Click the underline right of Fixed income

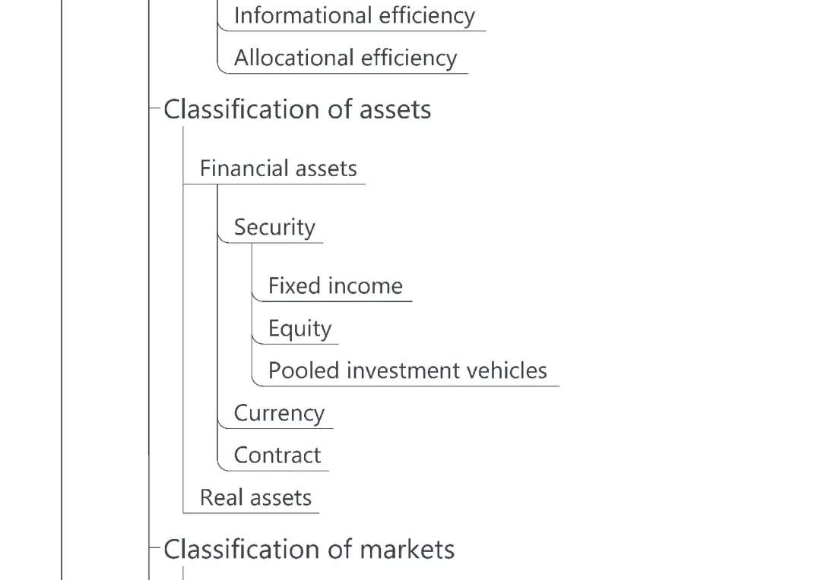408,301
